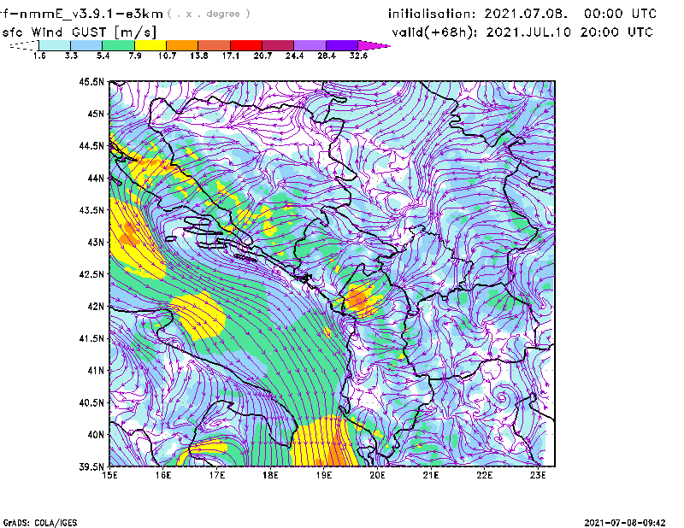
Task: Click latitude label '44N'
Action: pyautogui.click(x=96, y=178)
